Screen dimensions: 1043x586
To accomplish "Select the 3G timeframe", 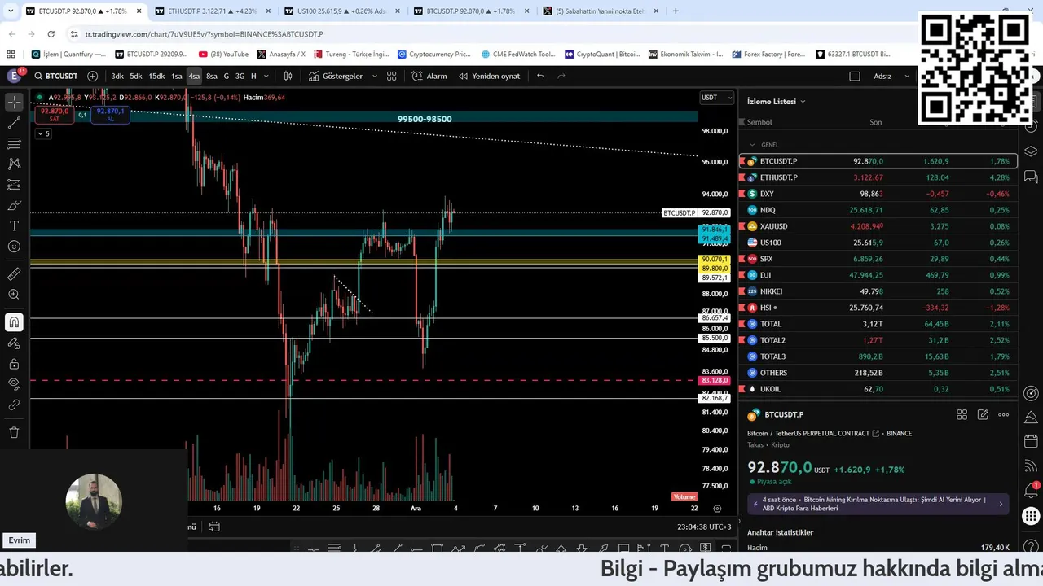I will pos(240,76).
